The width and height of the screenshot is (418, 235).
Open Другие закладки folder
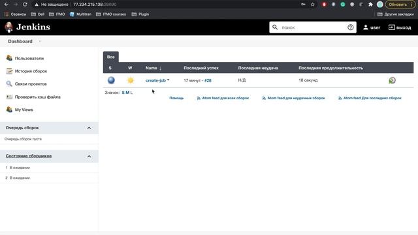coord(396,14)
